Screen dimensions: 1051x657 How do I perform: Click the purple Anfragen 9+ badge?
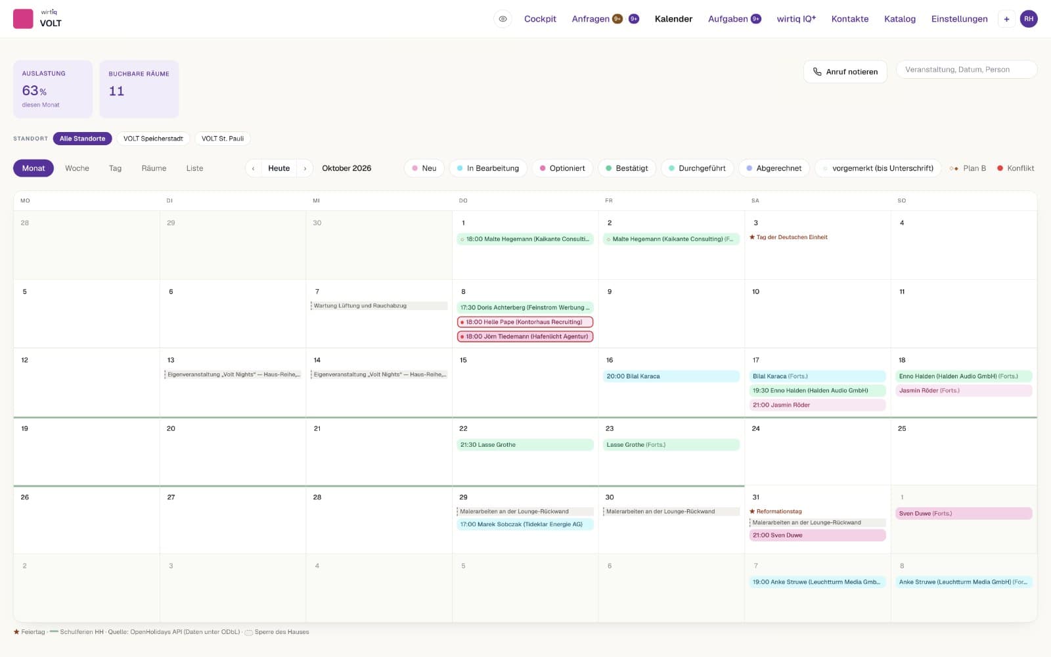coord(634,19)
